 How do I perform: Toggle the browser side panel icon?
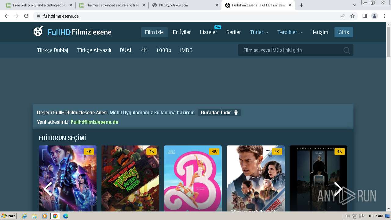[x=364, y=16]
